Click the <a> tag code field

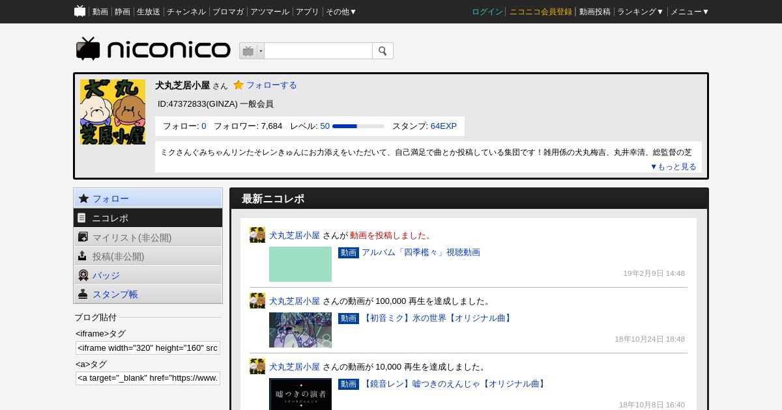point(148,378)
